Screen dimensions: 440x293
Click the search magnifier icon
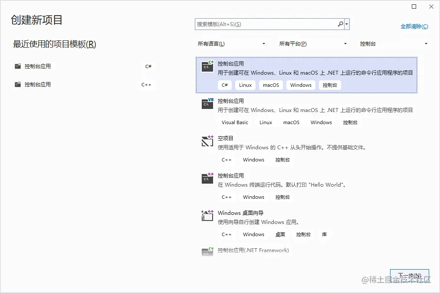(340, 24)
